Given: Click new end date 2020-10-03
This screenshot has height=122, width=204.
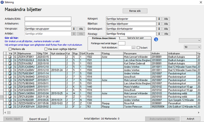Looking at the screenshot, I should (57, 103).
